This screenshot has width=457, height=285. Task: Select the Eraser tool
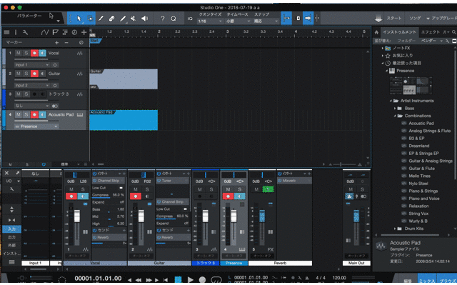pyautogui.click(x=111, y=19)
